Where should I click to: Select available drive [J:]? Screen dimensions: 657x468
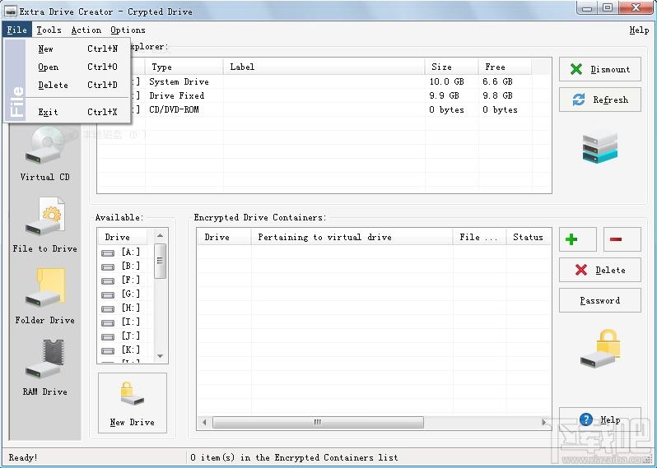click(131, 336)
